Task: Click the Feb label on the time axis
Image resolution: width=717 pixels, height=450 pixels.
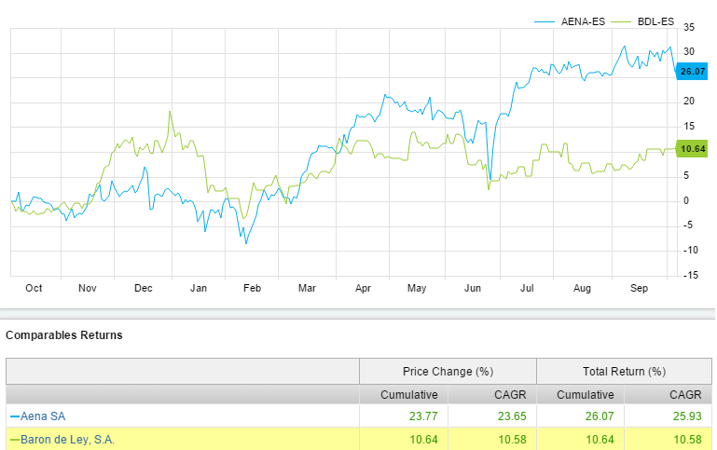Action: tap(252, 288)
